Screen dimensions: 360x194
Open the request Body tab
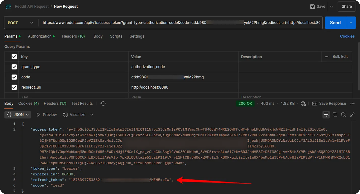click(98, 36)
